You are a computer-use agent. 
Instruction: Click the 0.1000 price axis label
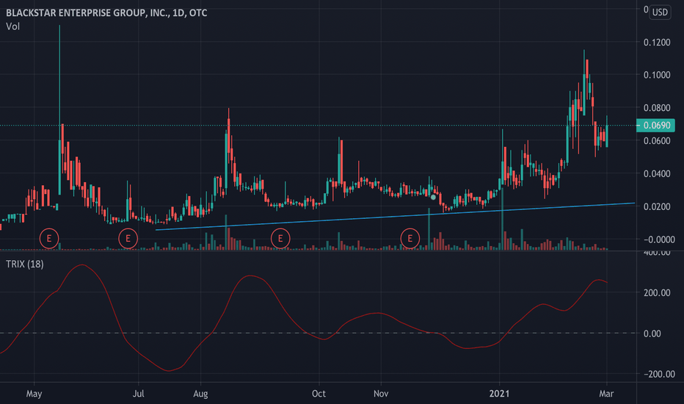(657, 75)
